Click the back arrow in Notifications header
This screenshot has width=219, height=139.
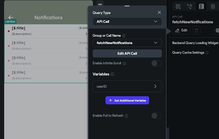click(10, 17)
